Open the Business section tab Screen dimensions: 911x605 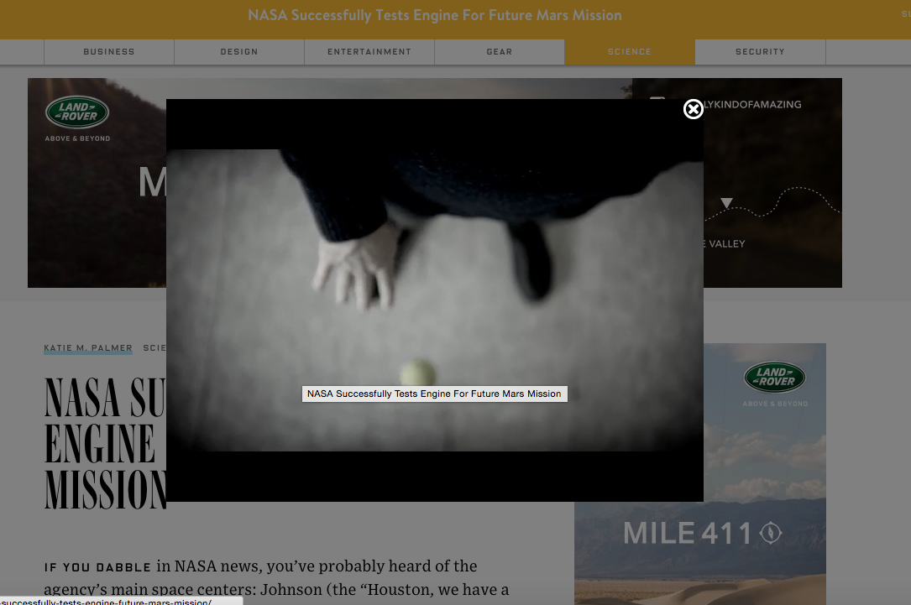click(109, 52)
